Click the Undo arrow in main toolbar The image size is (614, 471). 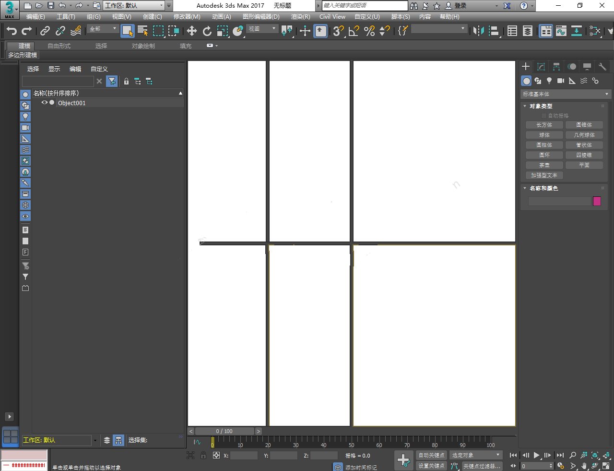pos(12,31)
